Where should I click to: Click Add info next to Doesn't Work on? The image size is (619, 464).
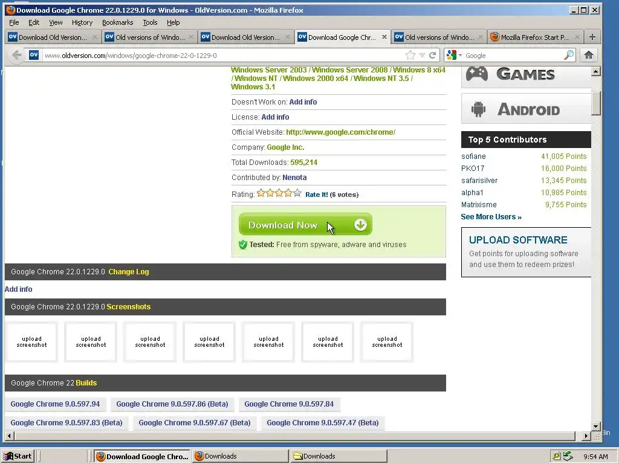click(x=303, y=101)
